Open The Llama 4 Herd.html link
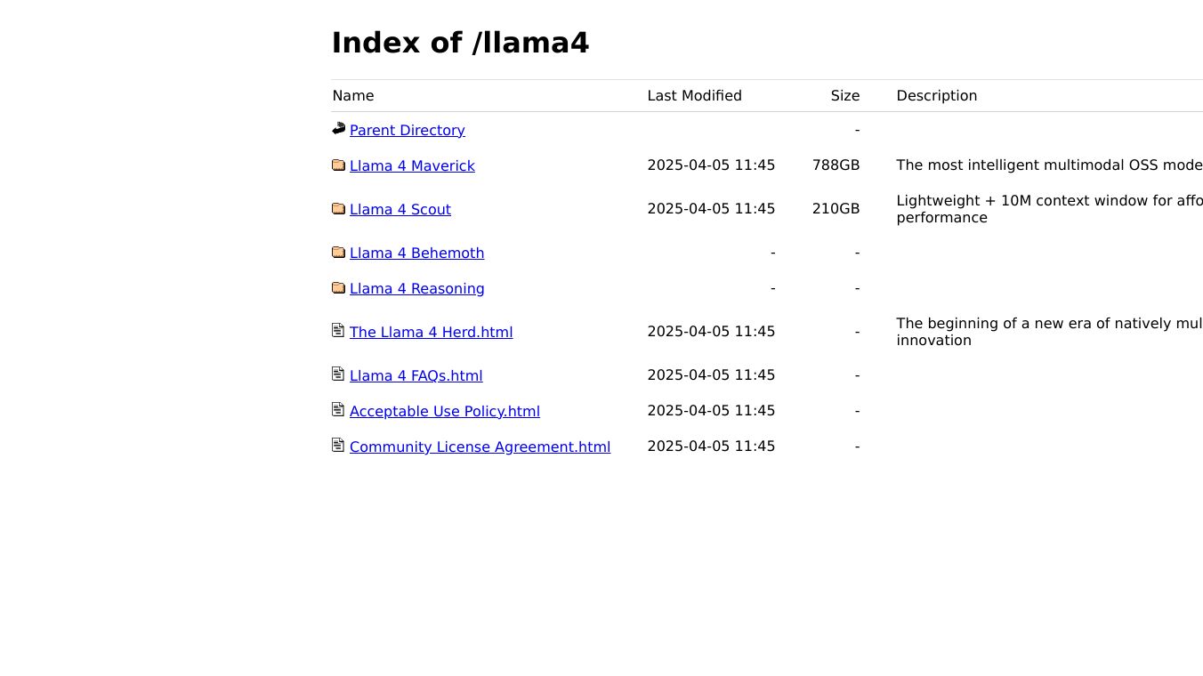 click(x=431, y=333)
